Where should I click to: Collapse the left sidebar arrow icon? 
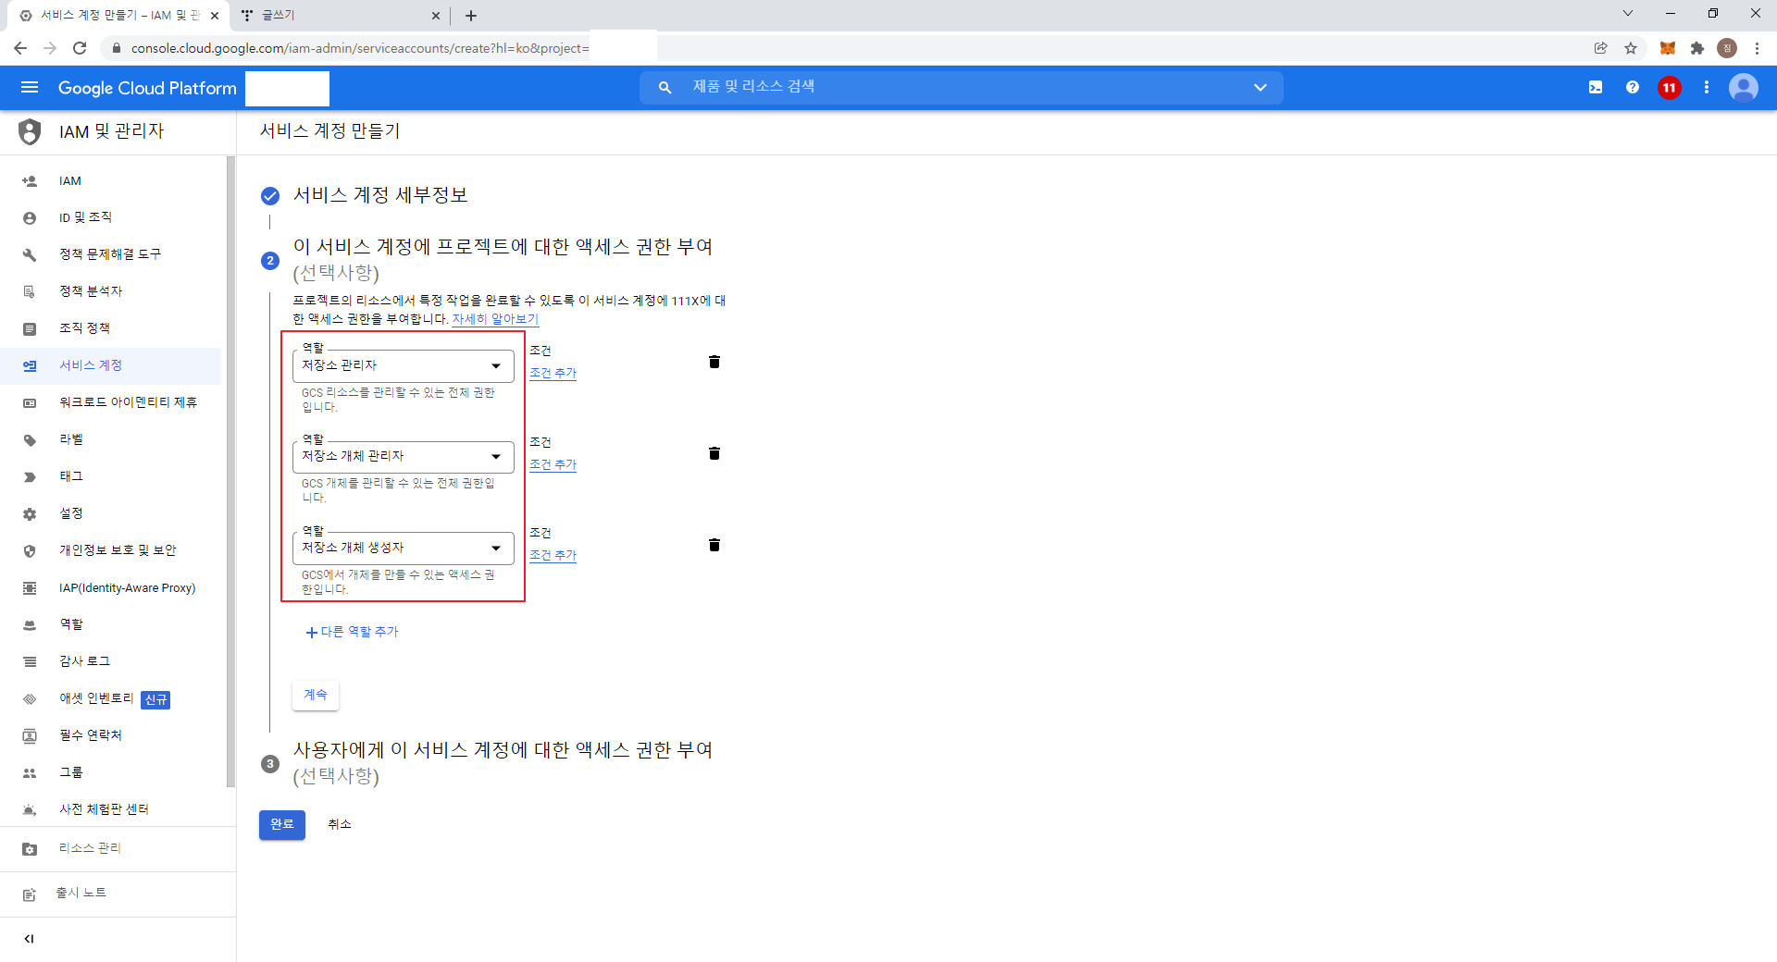(30, 939)
